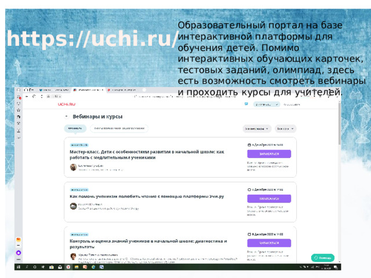Click the UCHi.RU logo
Image resolution: width=371 pixels, height=278 pixels.
coord(67,104)
